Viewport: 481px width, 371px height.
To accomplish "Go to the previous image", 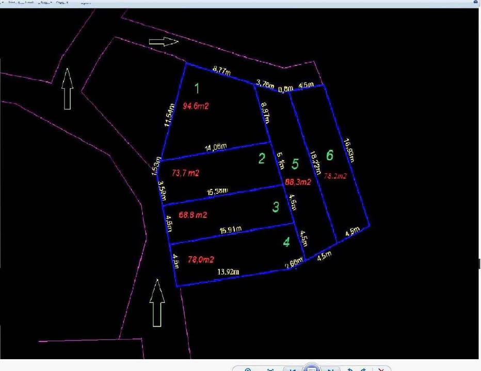I will pos(292,369).
